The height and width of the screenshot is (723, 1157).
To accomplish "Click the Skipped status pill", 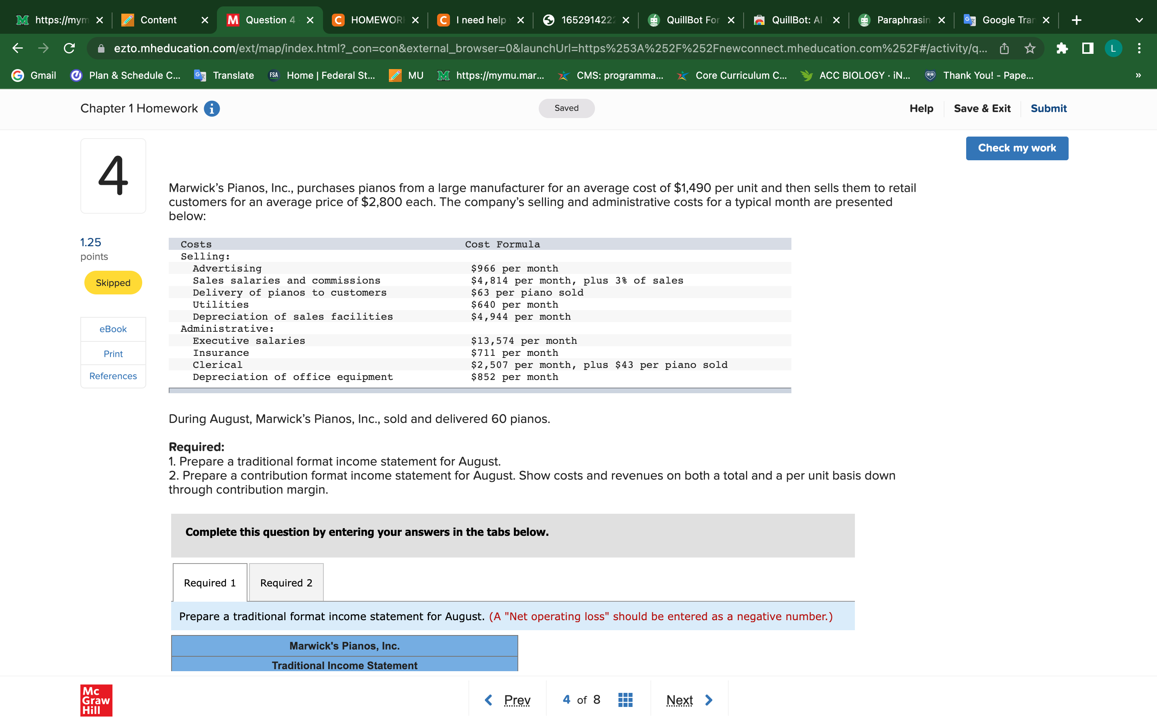I will click(x=113, y=283).
